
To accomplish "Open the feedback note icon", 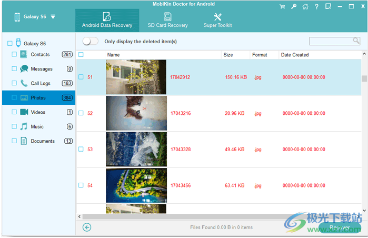I will [x=328, y=6].
